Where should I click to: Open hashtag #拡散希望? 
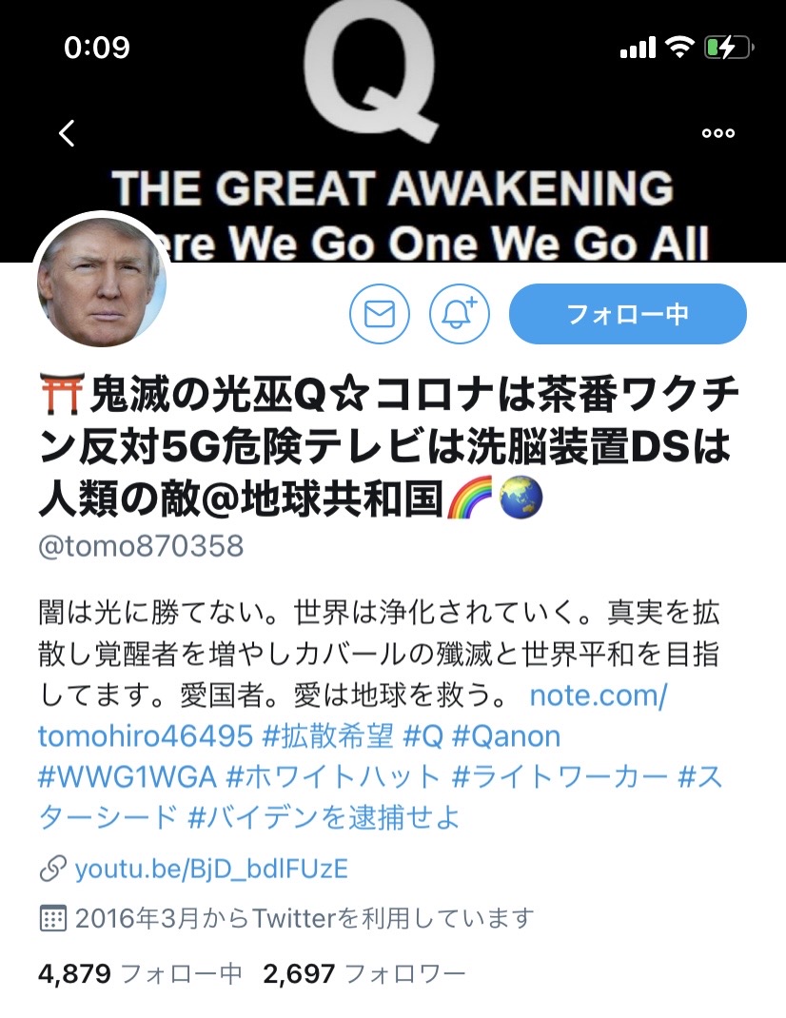click(328, 736)
